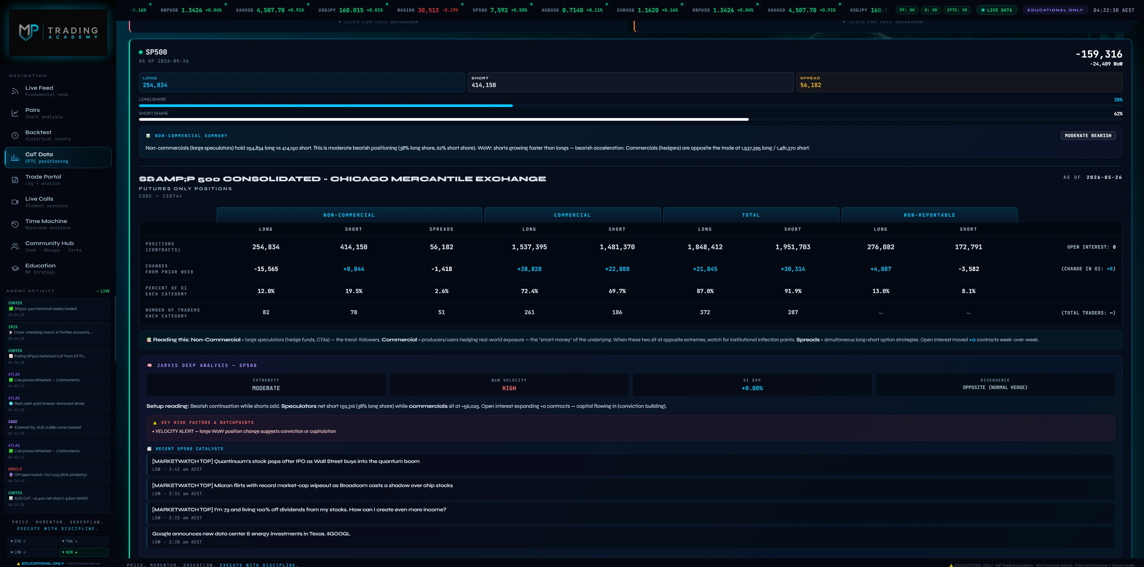Click the Recent SP500 Catalysts icon

point(149,449)
